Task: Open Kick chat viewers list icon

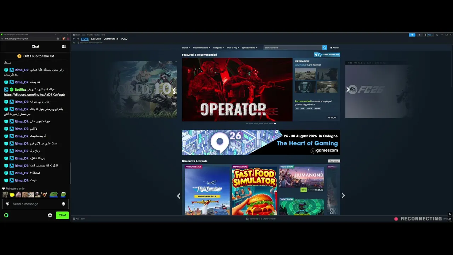Action: click(64, 46)
